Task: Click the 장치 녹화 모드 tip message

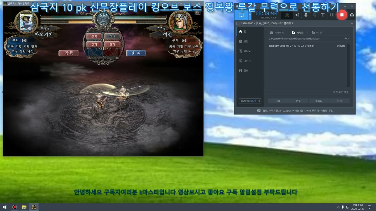Action: 295,111
